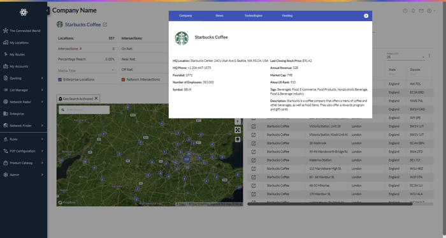Expand the Product Catalog submenu chevron
This screenshot has height=238, width=446.
pos(42,163)
